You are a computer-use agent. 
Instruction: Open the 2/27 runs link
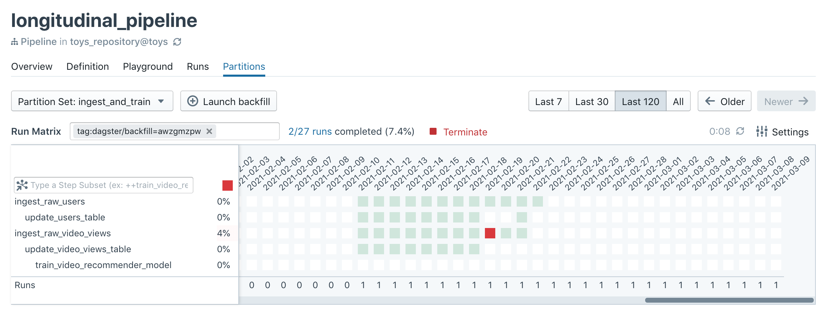click(x=310, y=131)
